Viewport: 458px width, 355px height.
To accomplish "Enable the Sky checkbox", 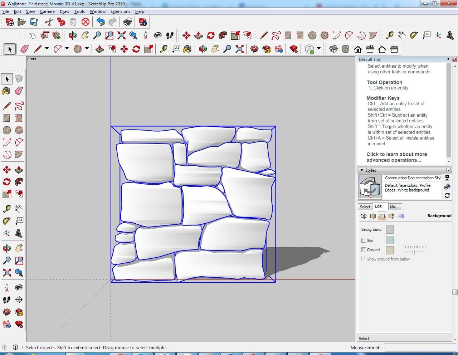I will pyautogui.click(x=364, y=240).
